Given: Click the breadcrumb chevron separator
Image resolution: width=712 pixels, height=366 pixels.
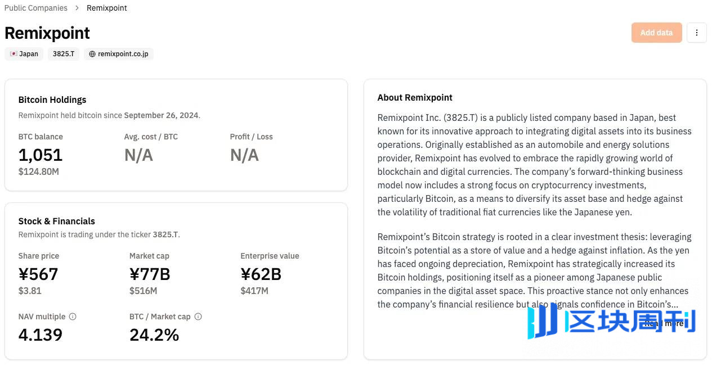Looking at the screenshot, I should coord(77,8).
